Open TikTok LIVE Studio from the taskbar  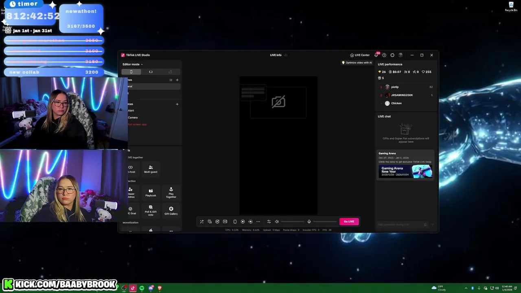(133, 288)
